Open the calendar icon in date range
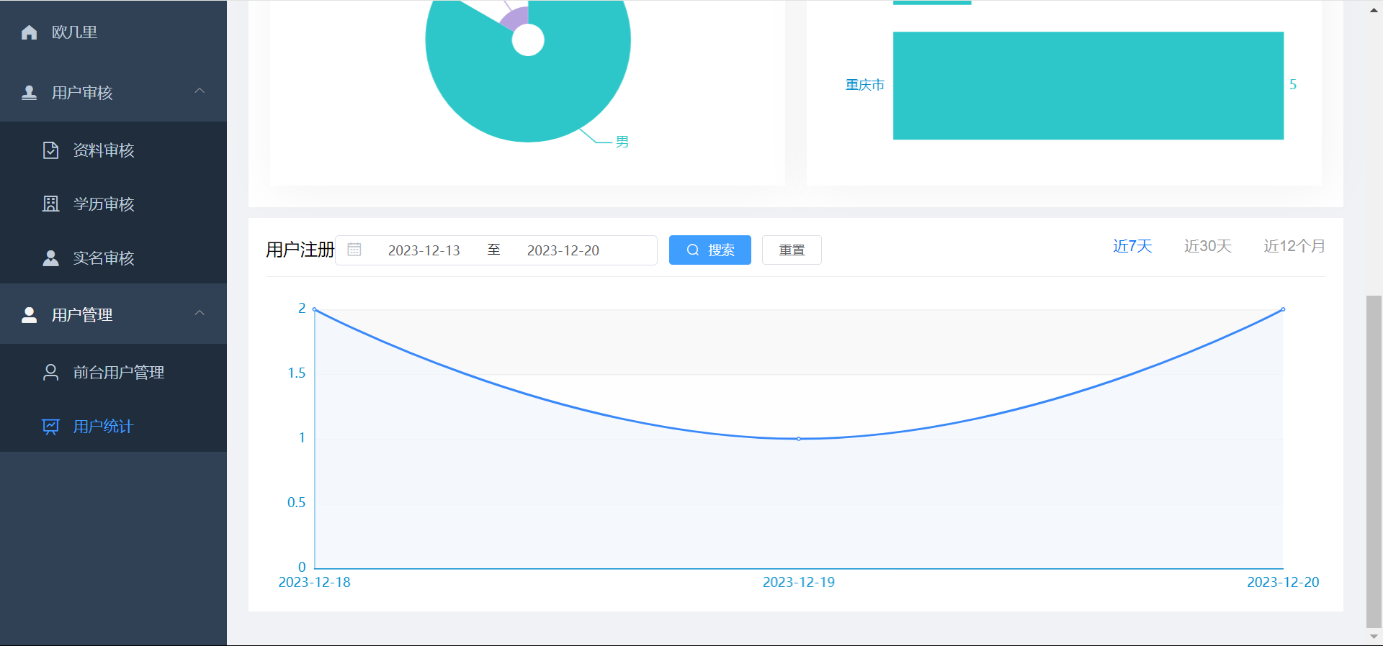This screenshot has width=1383, height=646. click(x=354, y=250)
